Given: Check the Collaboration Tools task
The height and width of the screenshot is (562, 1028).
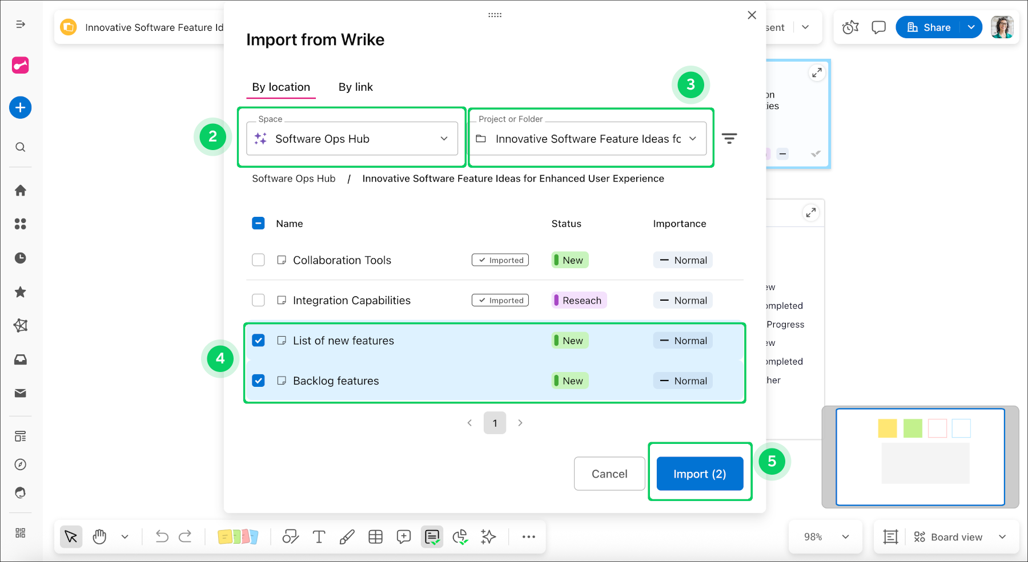Looking at the screenshot, I should pyautogui.click(x=258, y=260).
